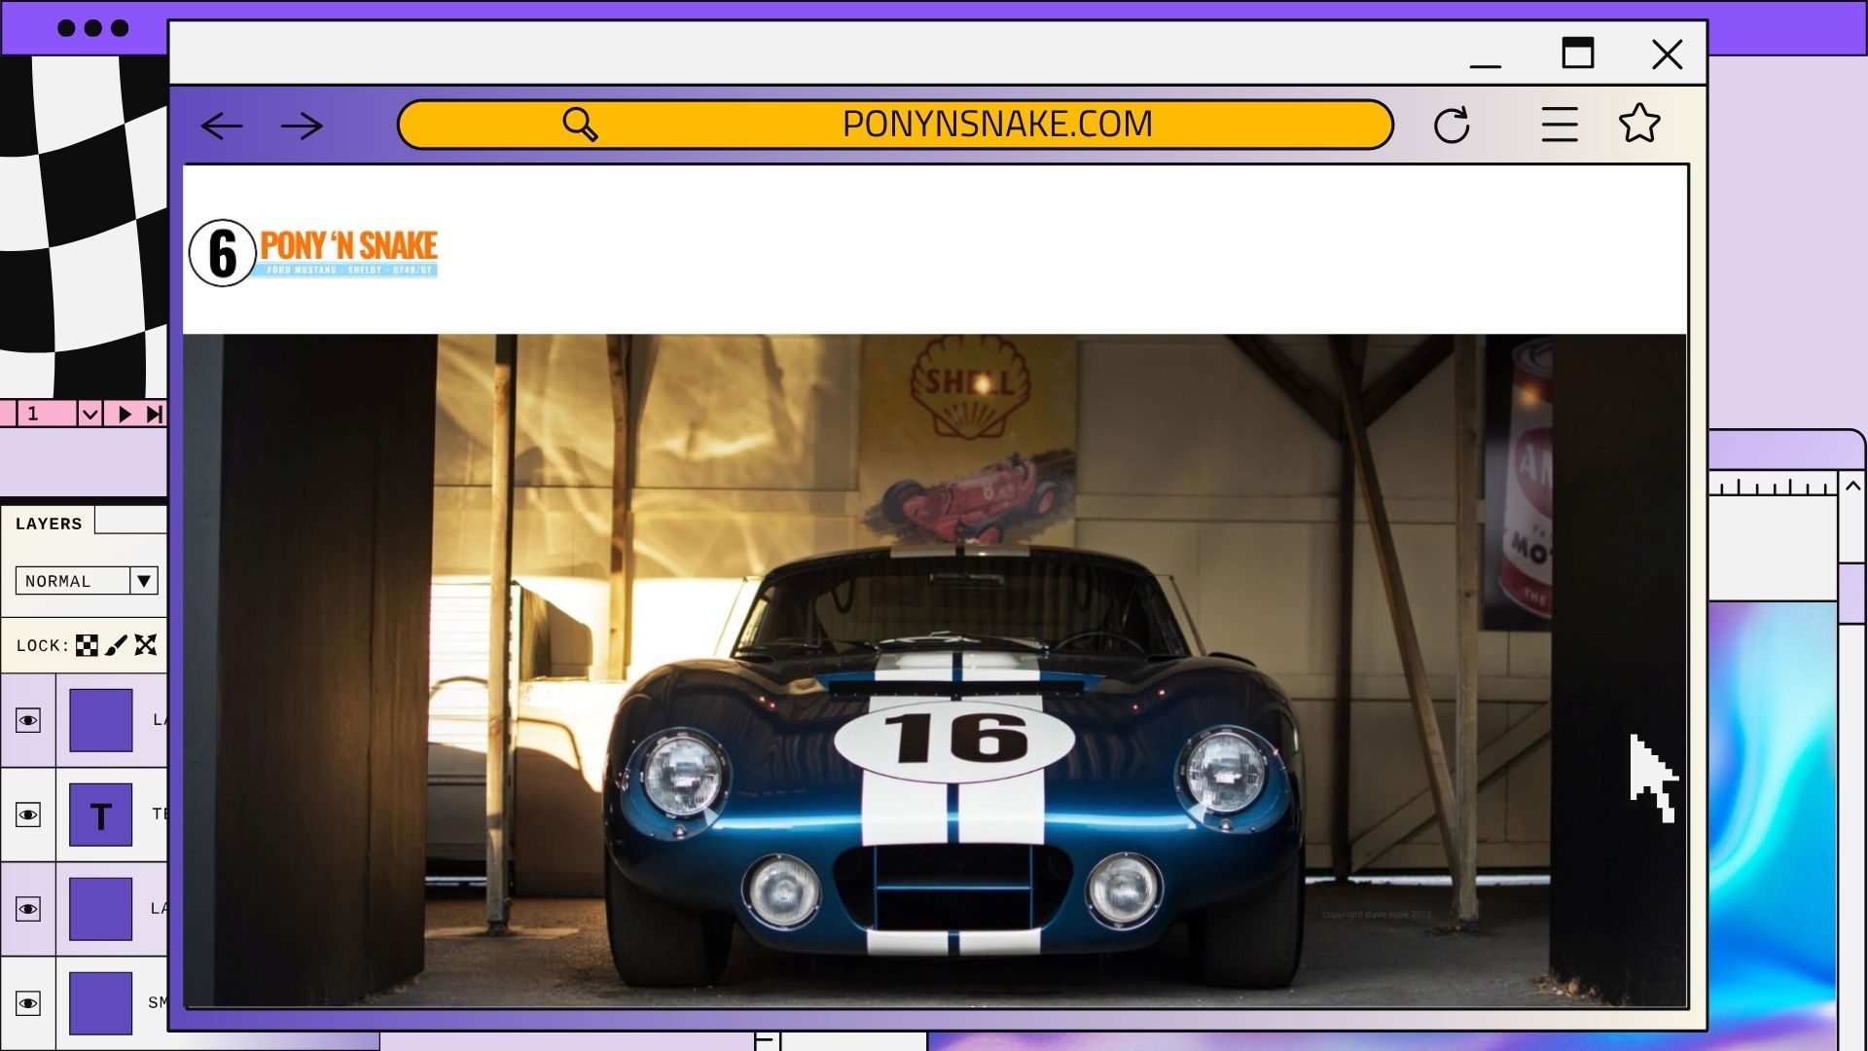1868x1051 pixels.
Task: Toggle visibility of the text layer
Action: pyautogui.click(x=29, y=815)
